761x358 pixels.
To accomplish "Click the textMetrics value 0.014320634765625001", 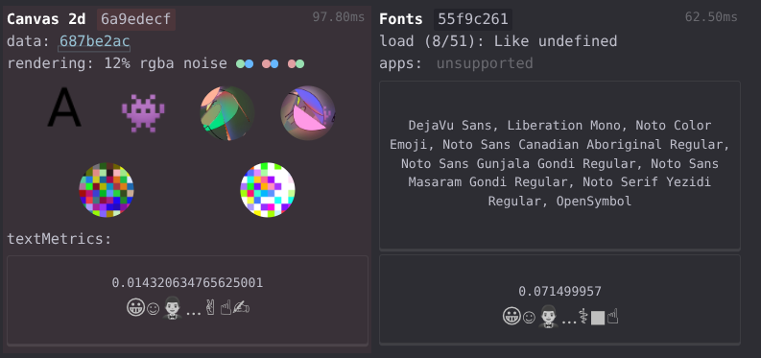I will [187, 283].
